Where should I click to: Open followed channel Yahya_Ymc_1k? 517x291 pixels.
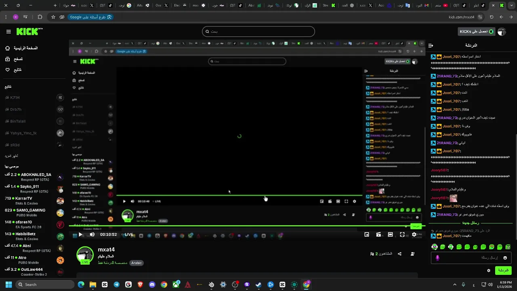tap(34, 133)
